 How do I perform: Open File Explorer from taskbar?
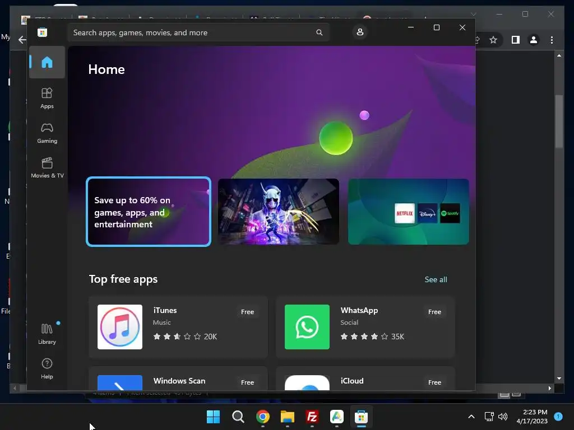pos(288,417)
